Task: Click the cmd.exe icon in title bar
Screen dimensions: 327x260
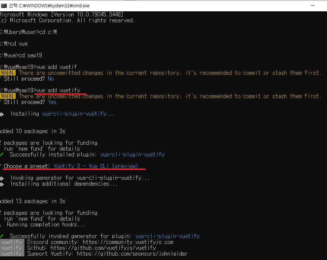Action: pos(4,6)
